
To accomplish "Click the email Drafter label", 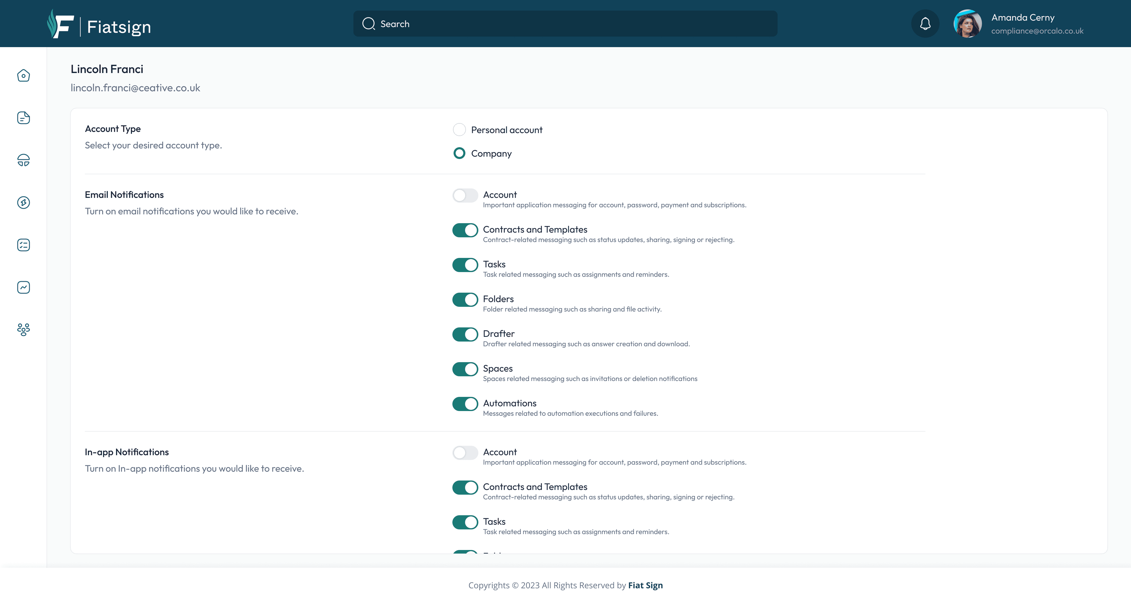I will point(498,334).
